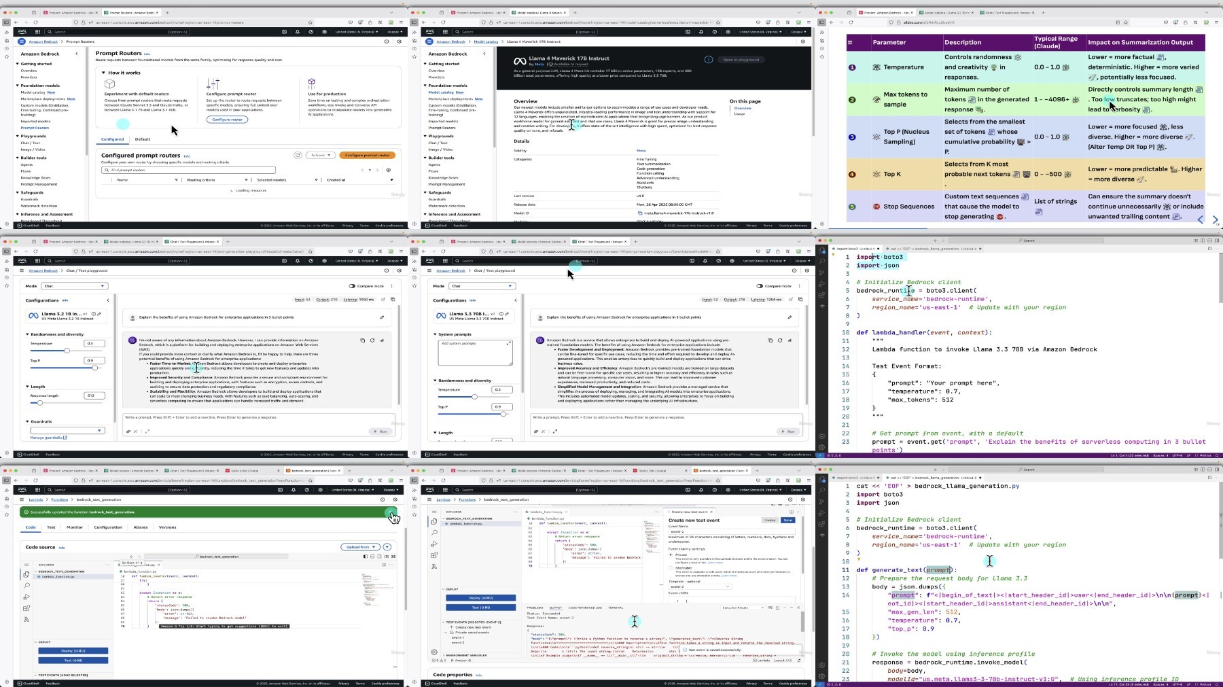Select the Shareable event sharing option
The height and width of the screenshot is (687, 1223).
coord(671,568)
